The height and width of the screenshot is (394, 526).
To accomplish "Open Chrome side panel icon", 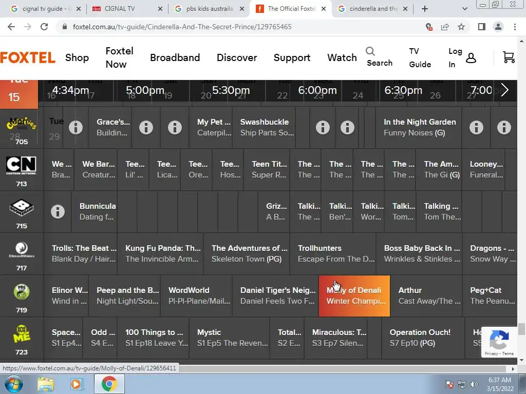I will click(x=482, y=27).
